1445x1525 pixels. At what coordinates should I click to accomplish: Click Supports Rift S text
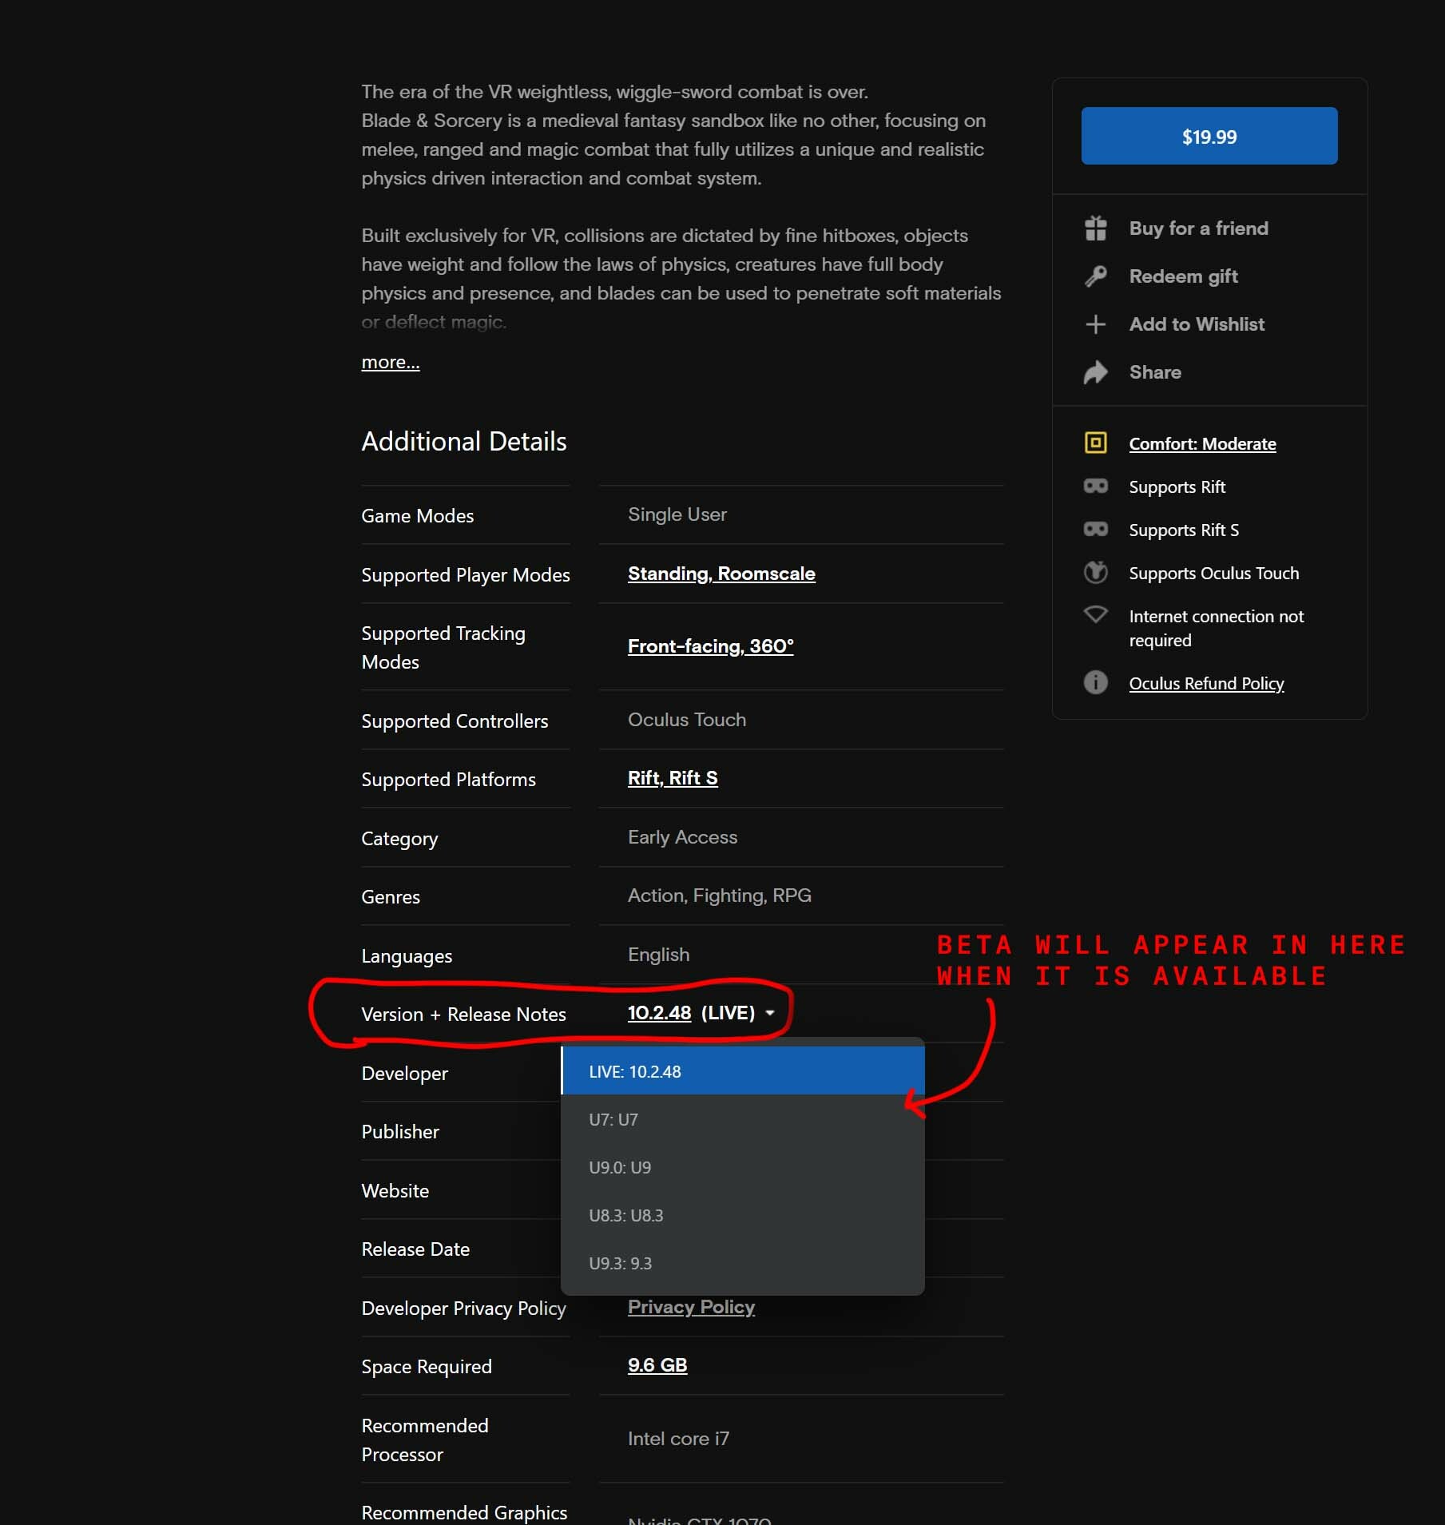point(1184,530)
